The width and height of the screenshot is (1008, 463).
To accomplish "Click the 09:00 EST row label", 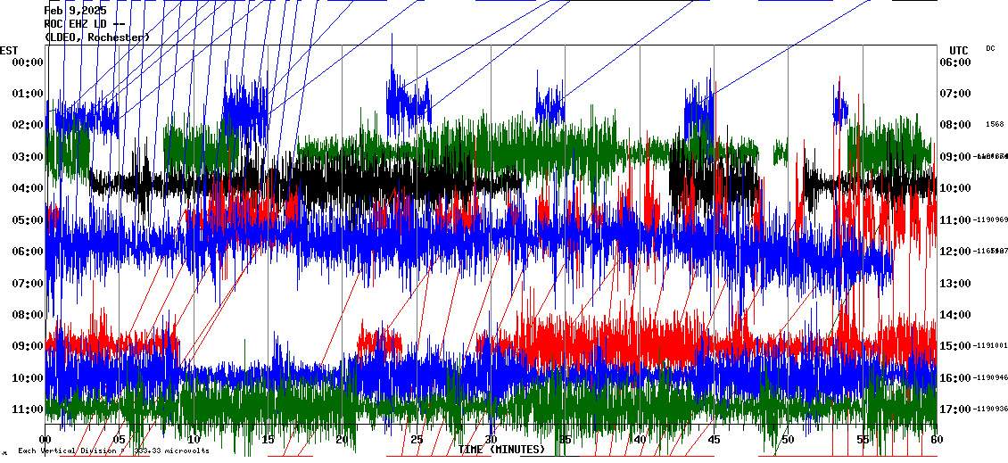I will coord(28,346).
